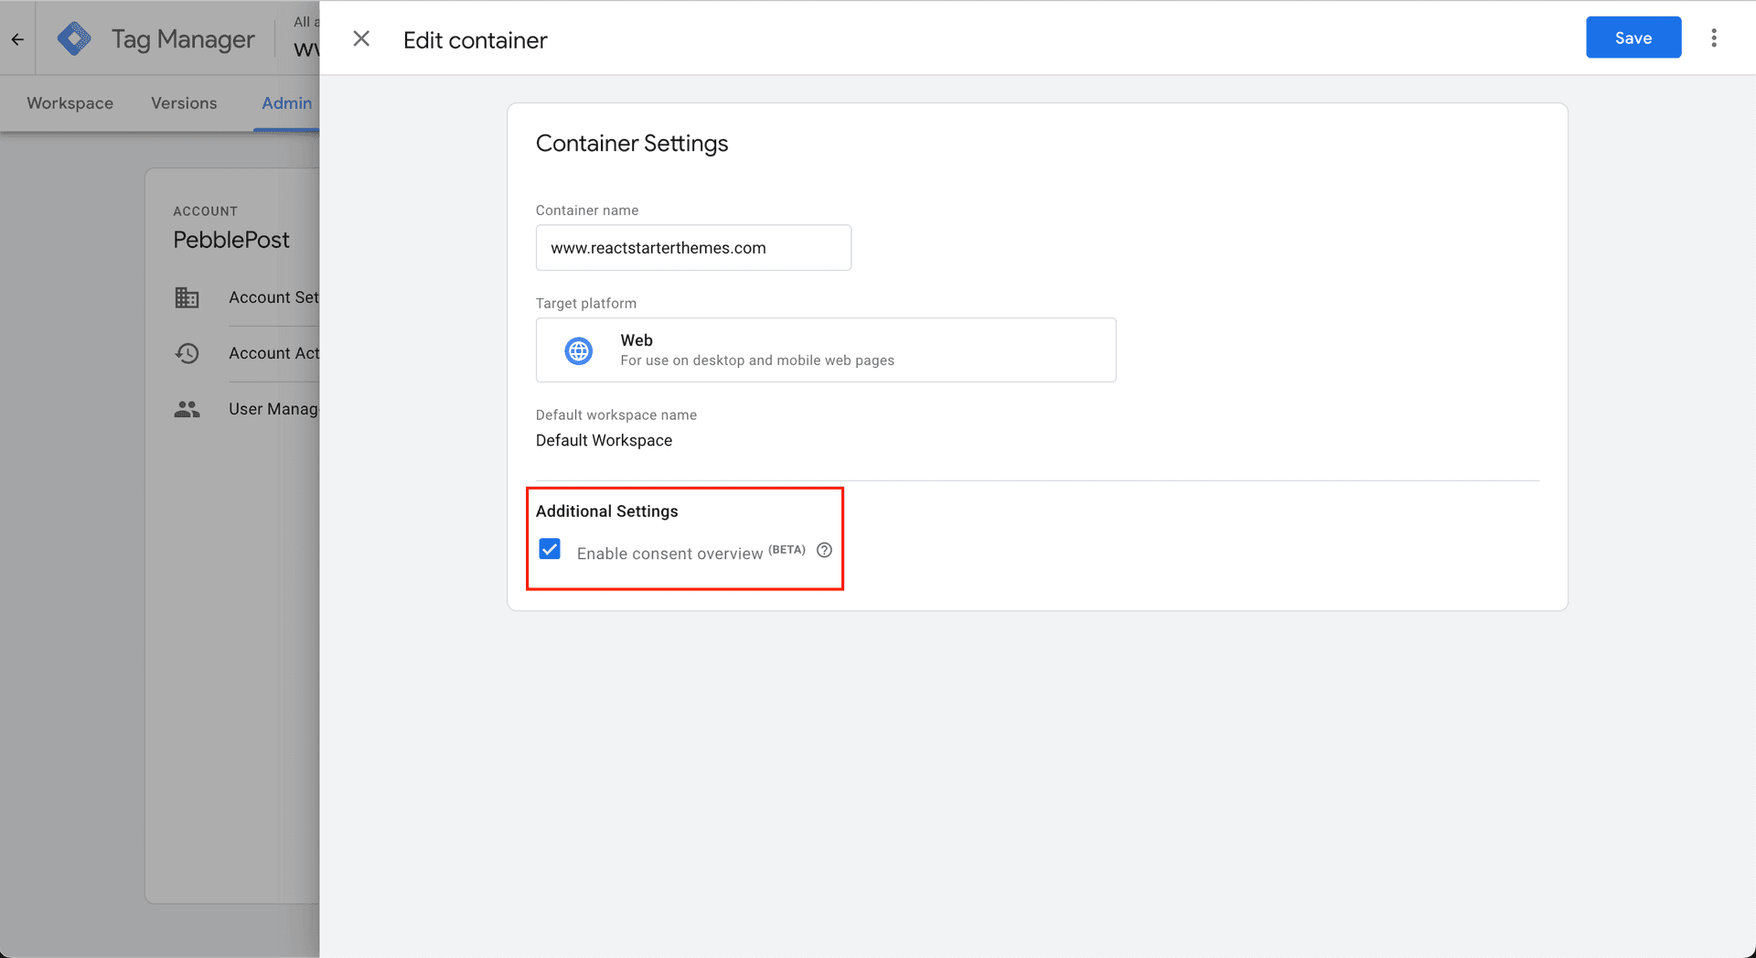Edit the Container name field
This screenshot has height=958, width=1756.
pos(692,247)
